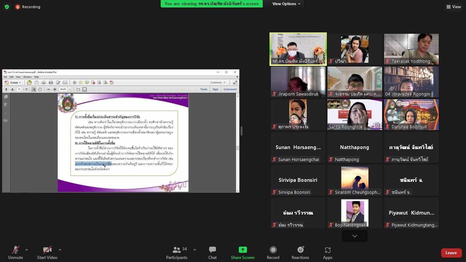Expand the View Options dropdown
The image size is (466, 262).
click(x=286, y=4)
